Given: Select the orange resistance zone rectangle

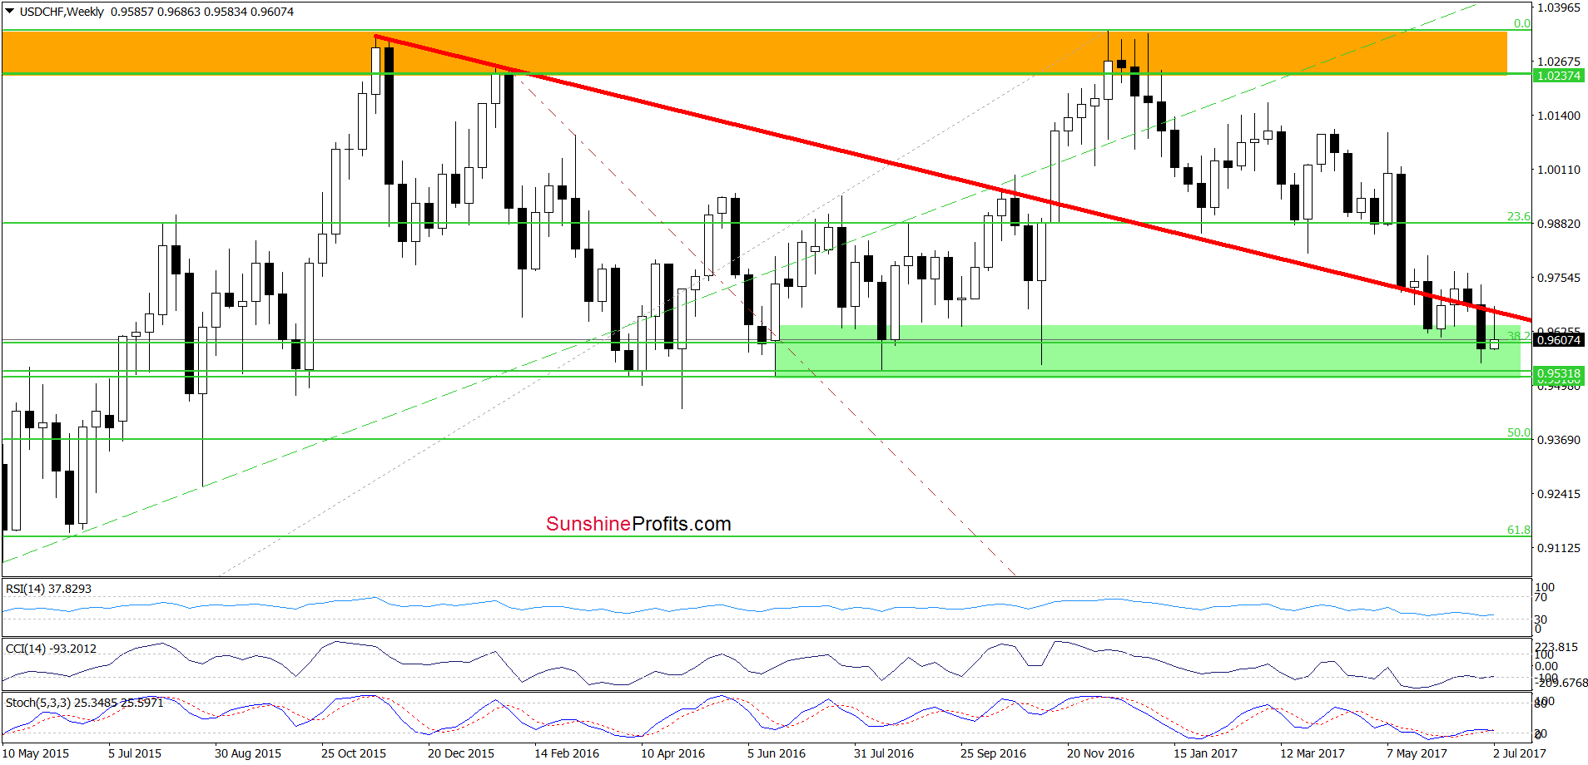Looking at the screenshot, I should (754, 52).
